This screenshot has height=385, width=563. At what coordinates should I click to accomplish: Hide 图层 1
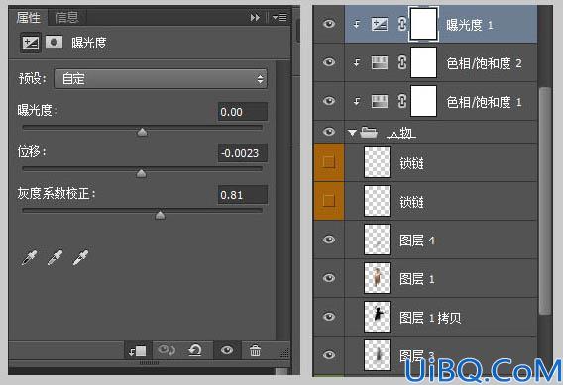[x=329, y=278]
